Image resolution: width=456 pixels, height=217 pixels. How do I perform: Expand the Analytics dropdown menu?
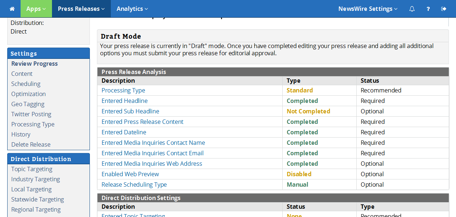point(132,9)
